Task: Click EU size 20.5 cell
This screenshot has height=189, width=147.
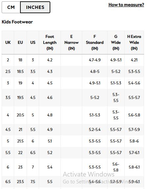Action: tap(20, 115)
